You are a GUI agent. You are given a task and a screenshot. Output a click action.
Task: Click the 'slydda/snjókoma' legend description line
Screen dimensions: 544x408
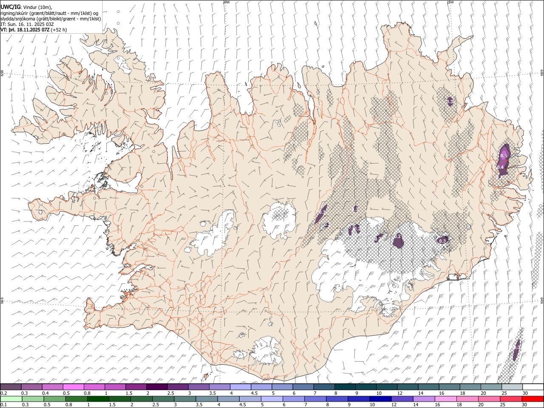tap(51, 19)
